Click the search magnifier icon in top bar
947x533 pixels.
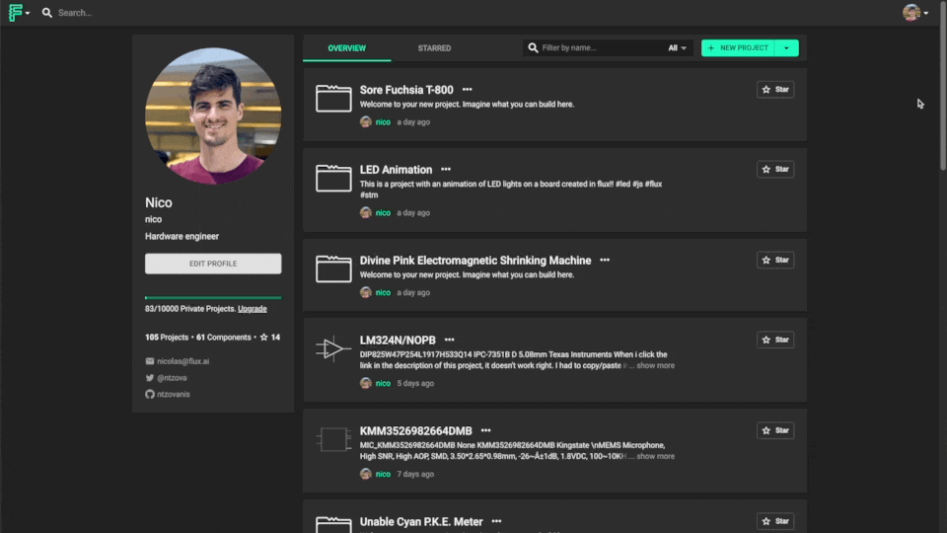[46, 13]
